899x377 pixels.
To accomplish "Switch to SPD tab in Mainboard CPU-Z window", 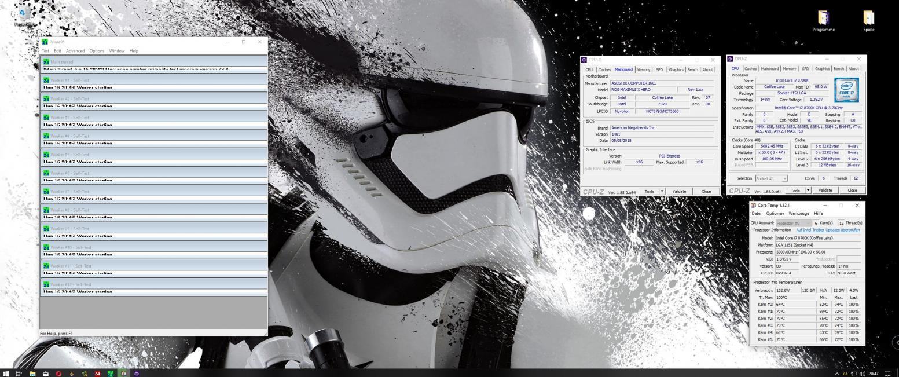I will [659, 69].
